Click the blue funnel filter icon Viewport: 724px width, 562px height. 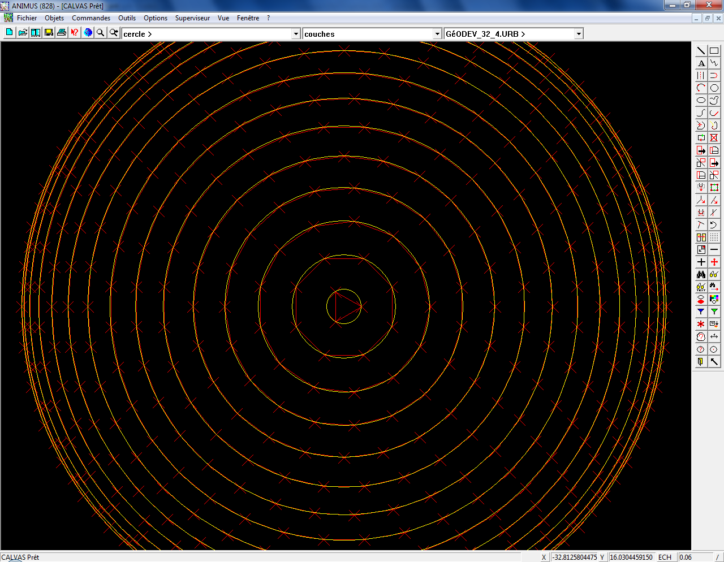(701, 312)
